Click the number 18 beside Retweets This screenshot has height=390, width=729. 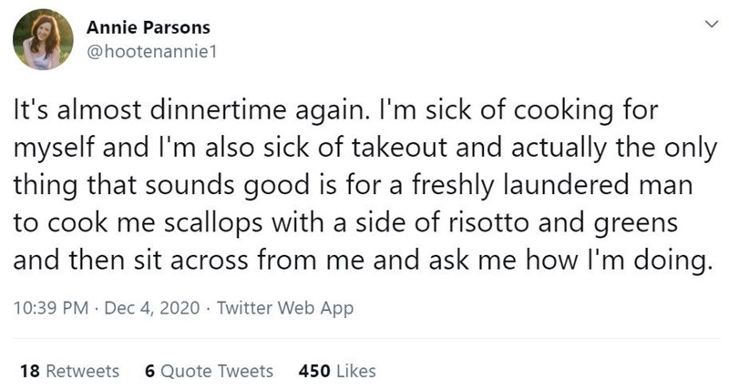[27, 371]
